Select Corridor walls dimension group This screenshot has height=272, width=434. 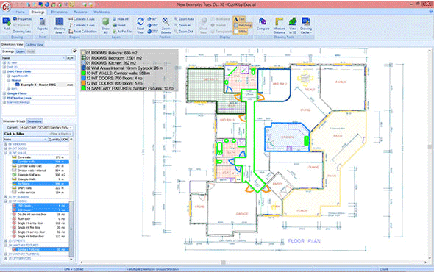pos(40,162)
